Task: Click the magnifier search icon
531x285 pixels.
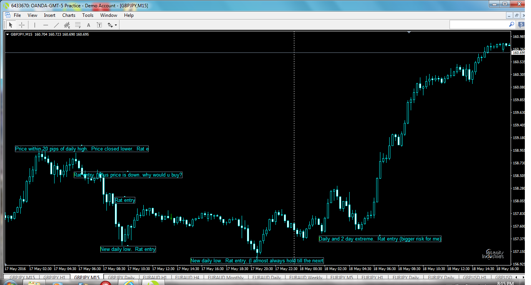Action: (512, 24)
